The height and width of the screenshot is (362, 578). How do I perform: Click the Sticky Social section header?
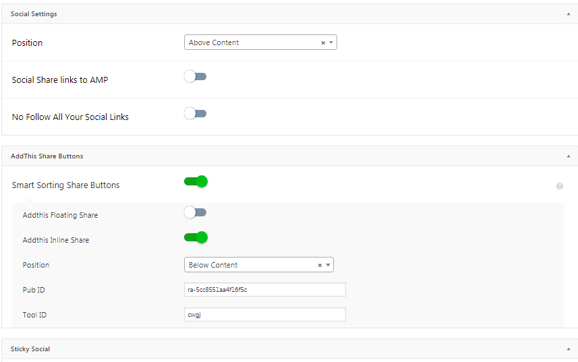click(x=290, y=349)
